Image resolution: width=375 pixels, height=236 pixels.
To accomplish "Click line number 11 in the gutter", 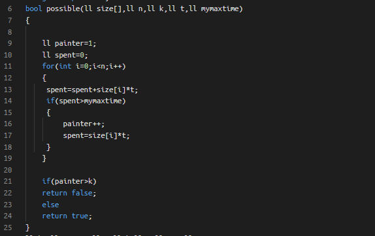I will pyautogui.click(x=8, y=66).
